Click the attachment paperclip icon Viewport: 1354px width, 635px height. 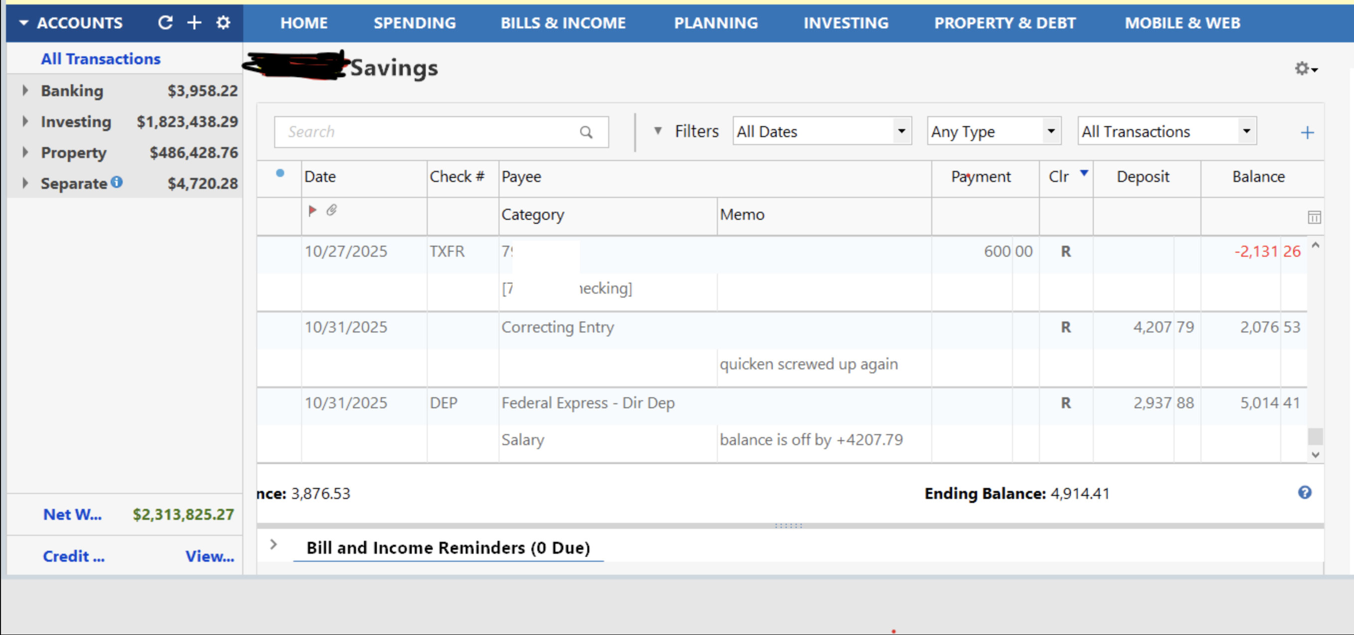coord(332,210)
